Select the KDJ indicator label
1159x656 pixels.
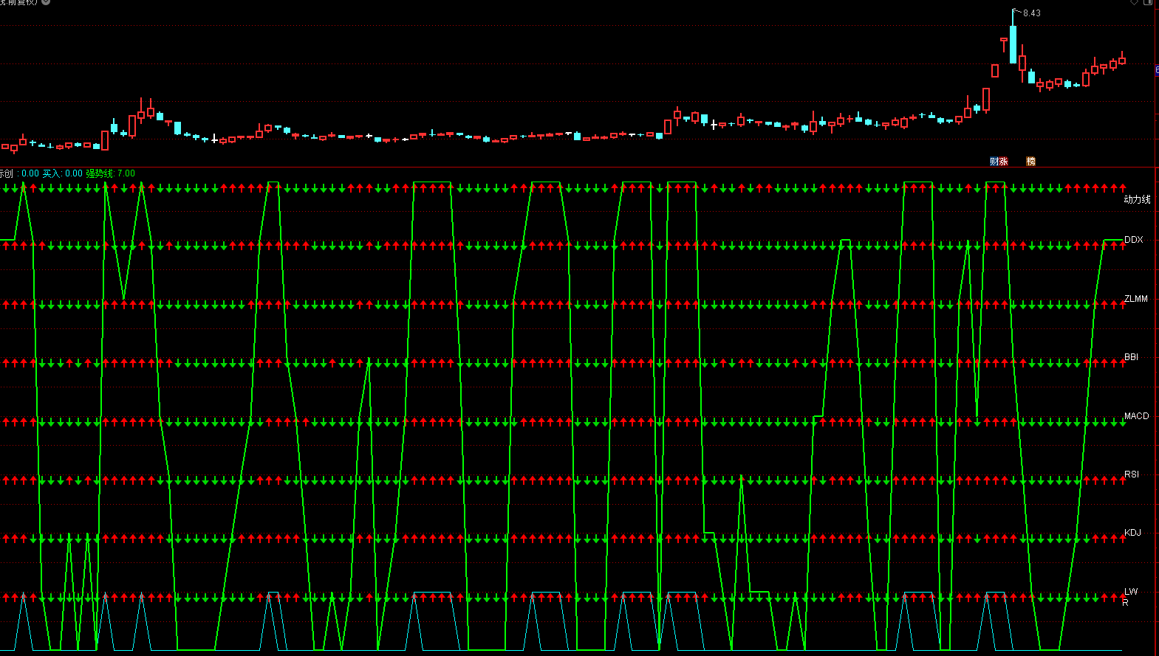[x=1132, y=533]
